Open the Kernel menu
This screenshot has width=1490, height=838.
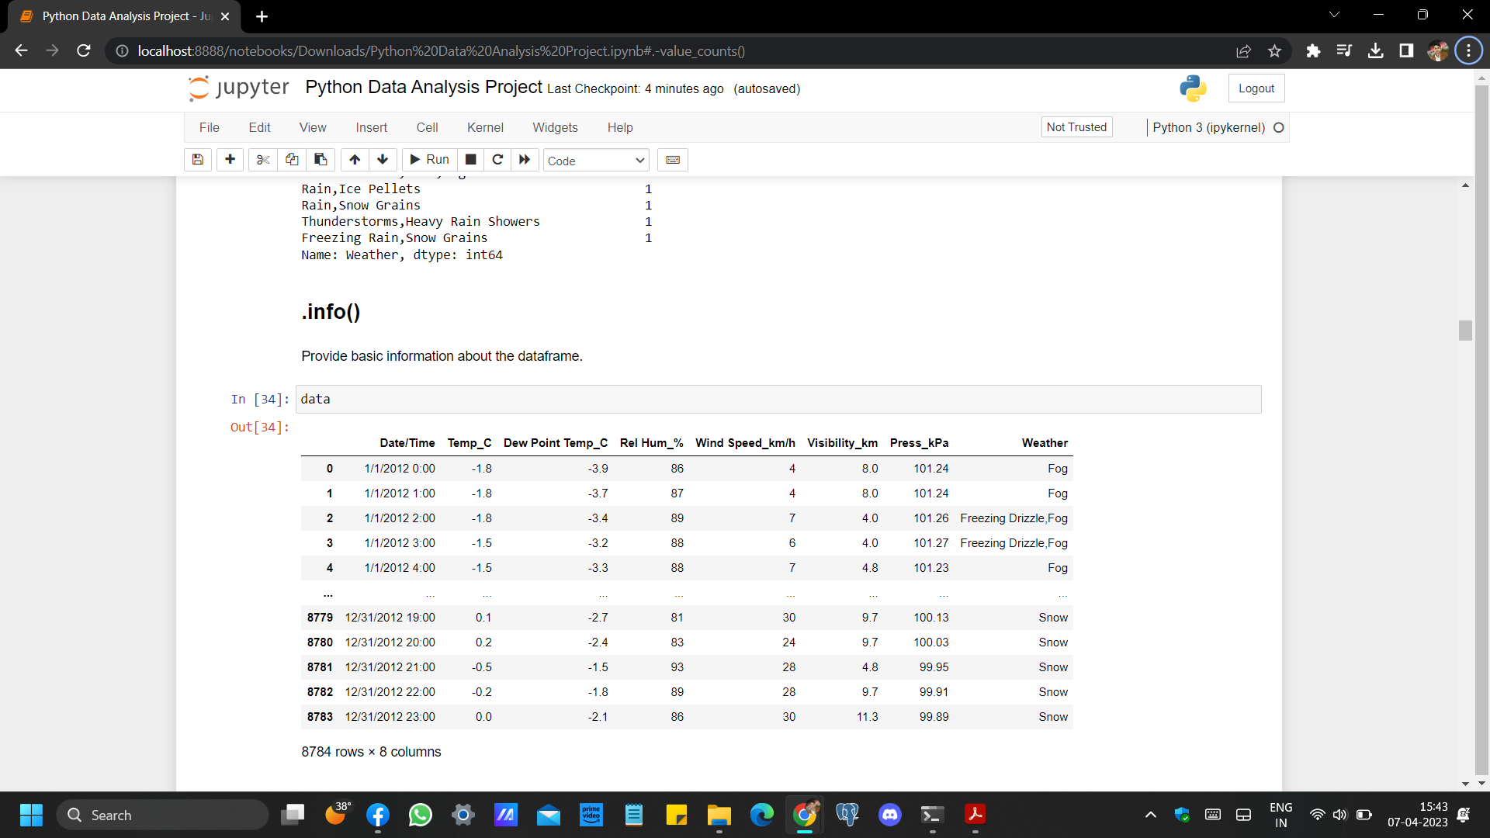pyautogui.click(x=485, y=127)
